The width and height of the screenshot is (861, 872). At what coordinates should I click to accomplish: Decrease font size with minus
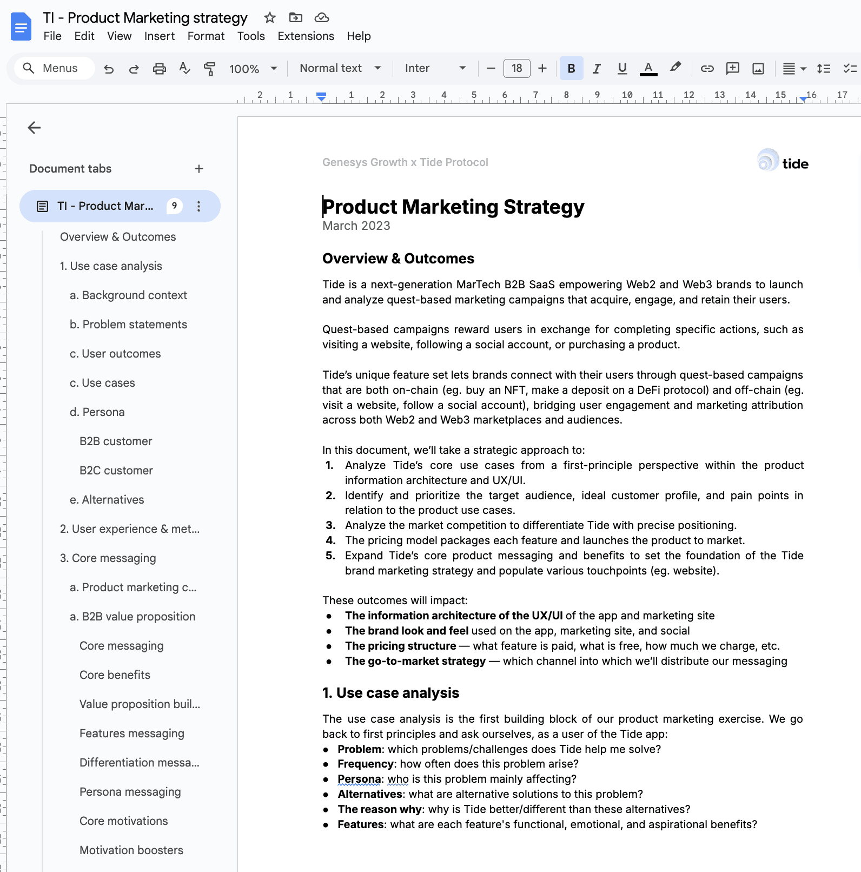pos(491,68)
